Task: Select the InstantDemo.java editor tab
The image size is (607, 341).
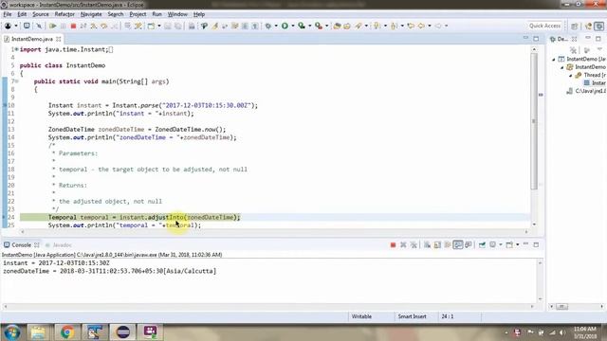Action: (31, 39)
